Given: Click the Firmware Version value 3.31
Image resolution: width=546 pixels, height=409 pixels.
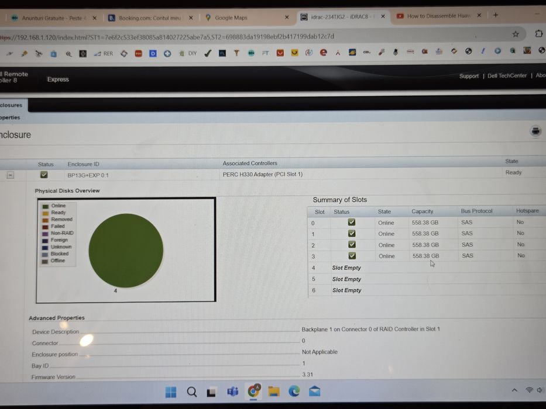Looking at the screenshot, I should coord(307,375).
